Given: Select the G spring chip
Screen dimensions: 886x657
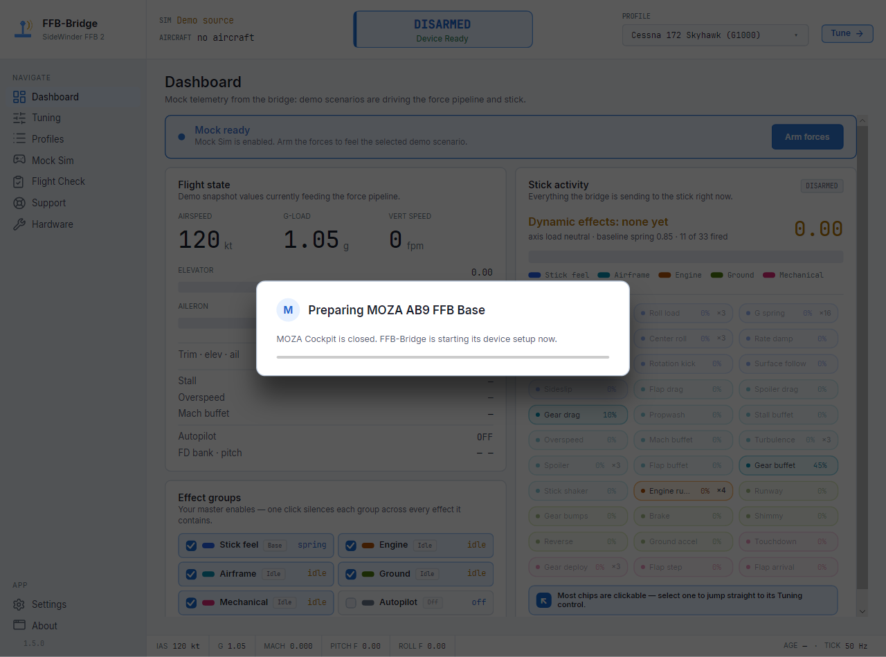Looking at the screenshot, I should [788, 313].
